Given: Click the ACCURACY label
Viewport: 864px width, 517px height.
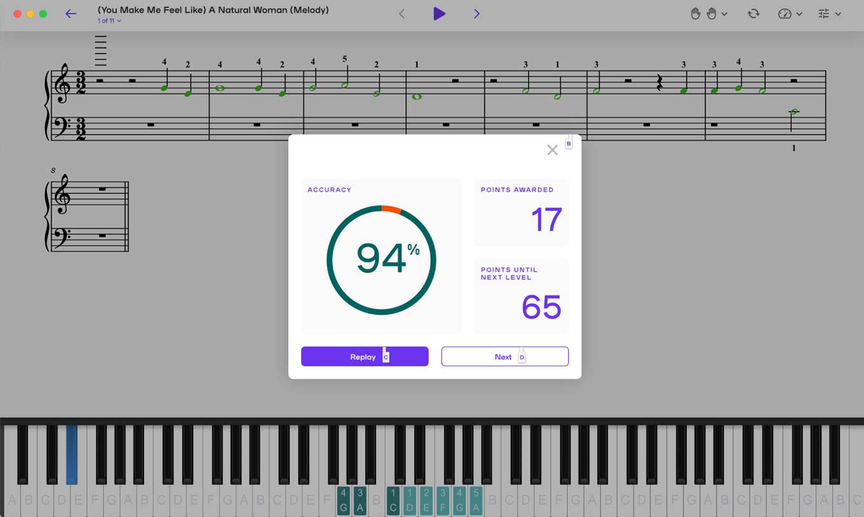Looking at the screenshot, I should (x=329, y=190).
